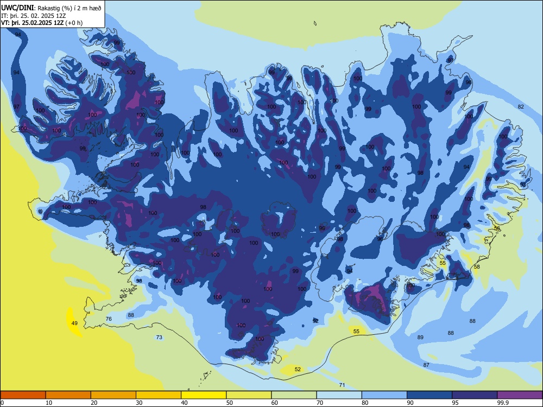
Task: Click the 92 humidity value label
Action: click(x=315, y=321)
